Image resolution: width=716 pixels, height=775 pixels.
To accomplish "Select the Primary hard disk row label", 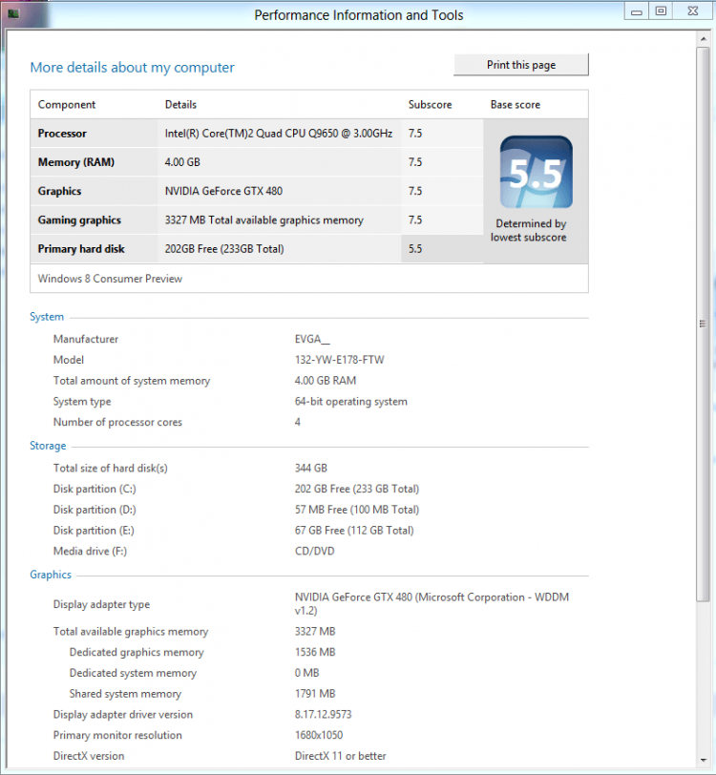I will pos(81,248).
